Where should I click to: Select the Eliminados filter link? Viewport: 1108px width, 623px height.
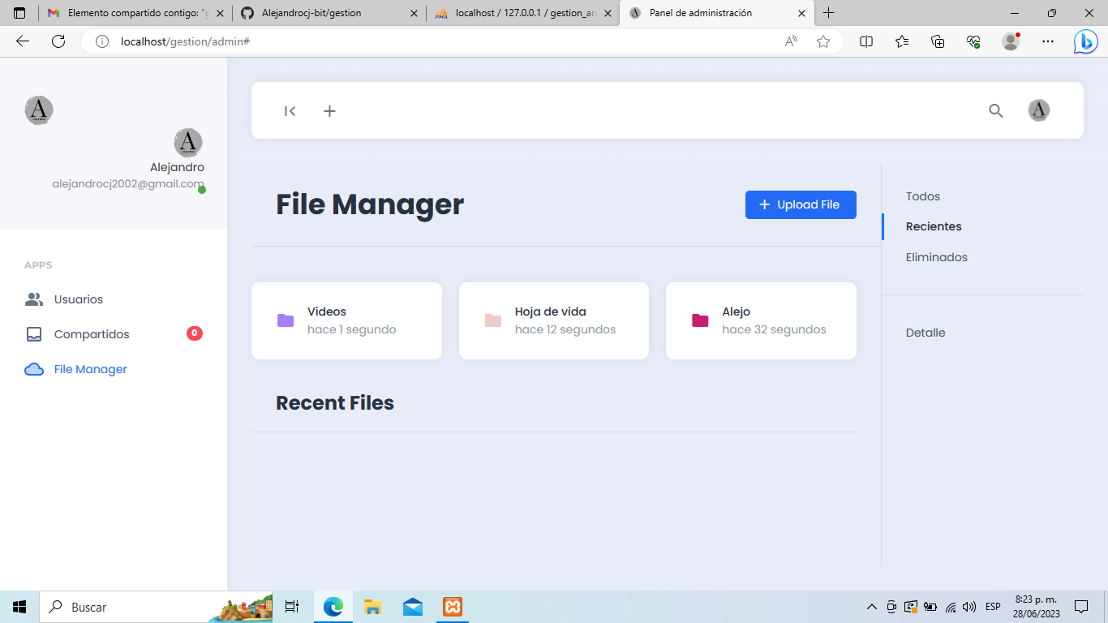pos(936,257)
